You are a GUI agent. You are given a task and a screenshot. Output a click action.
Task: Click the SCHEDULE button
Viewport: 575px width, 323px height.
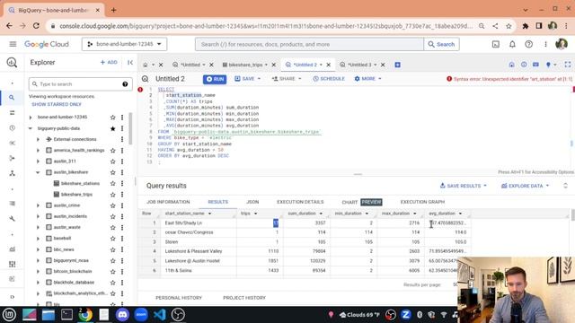329,79
